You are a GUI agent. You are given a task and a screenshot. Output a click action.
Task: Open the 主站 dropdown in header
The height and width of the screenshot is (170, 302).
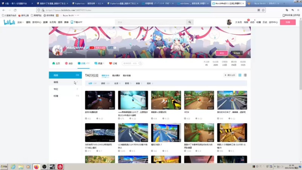[x=20, y=22]
